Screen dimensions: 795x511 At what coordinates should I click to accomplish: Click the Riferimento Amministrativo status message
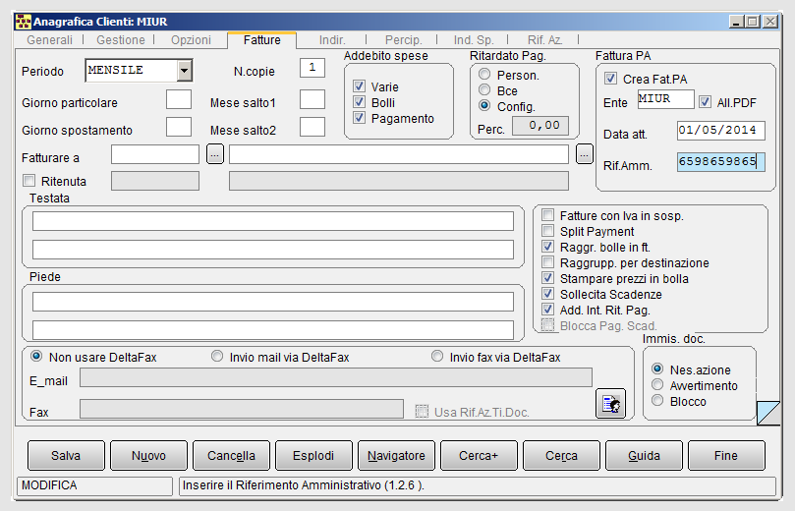coord(304,485)
